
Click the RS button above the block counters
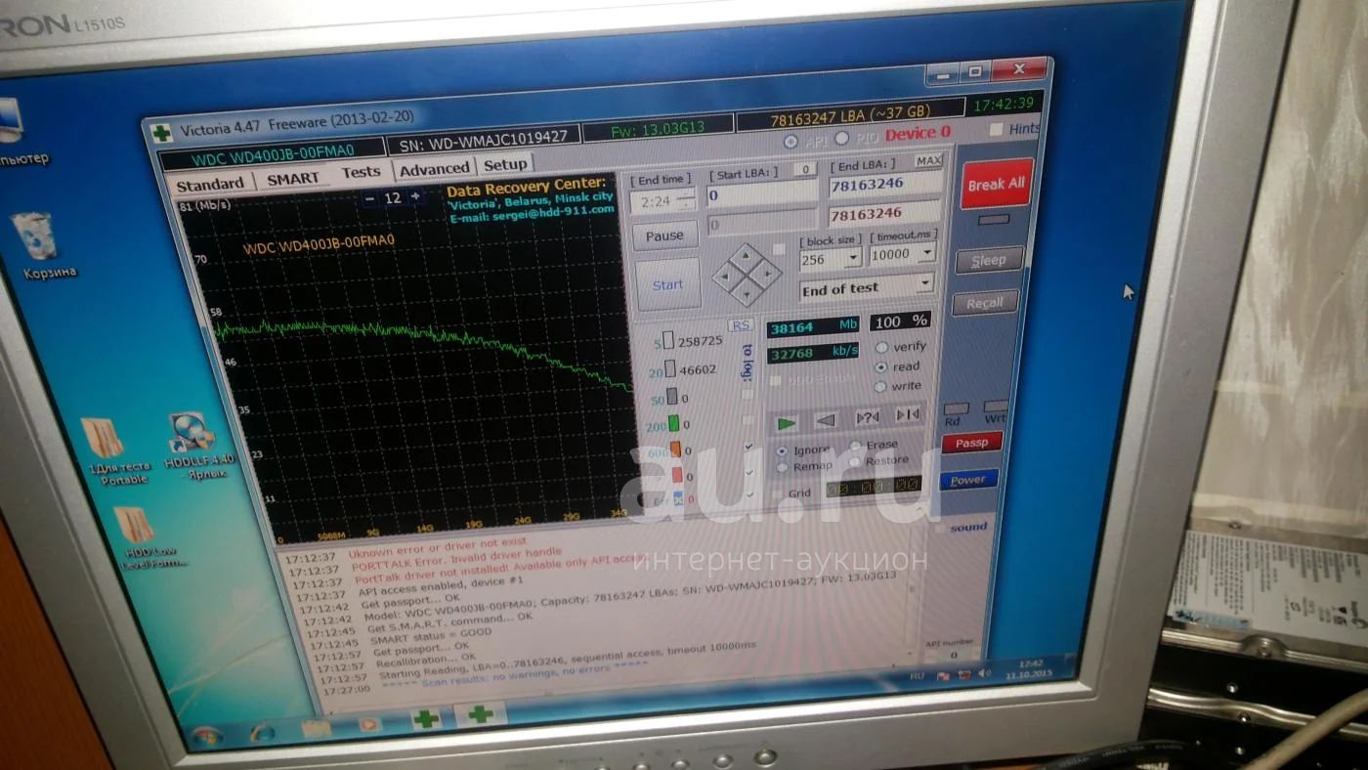[742, 325]
